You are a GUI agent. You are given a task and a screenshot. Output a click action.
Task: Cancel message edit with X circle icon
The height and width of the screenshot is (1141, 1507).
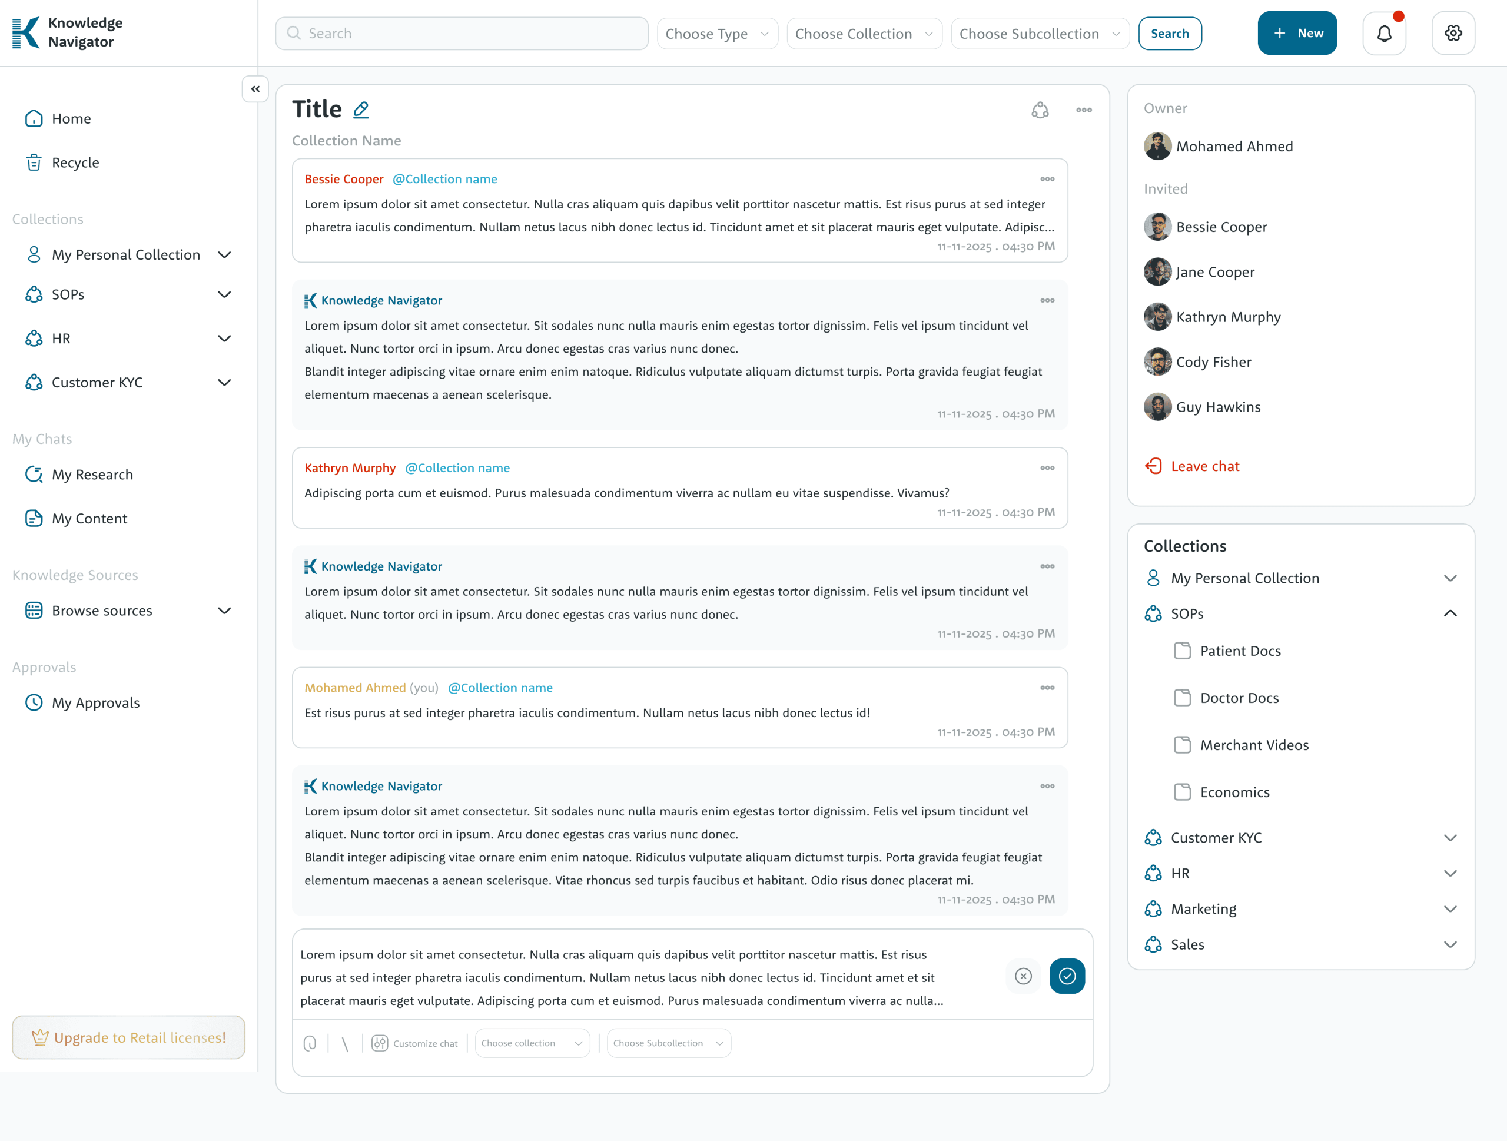[x=1023, y=976]
